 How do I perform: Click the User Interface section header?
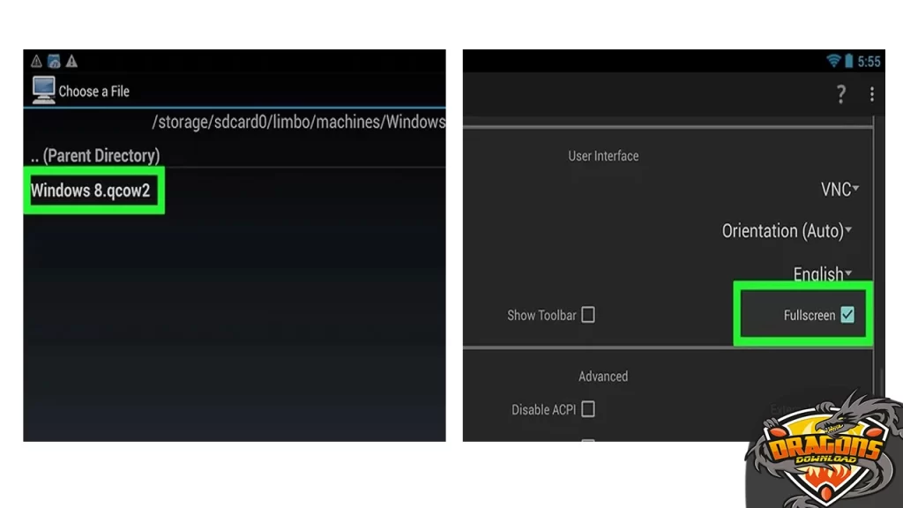(x=603, y=156)
